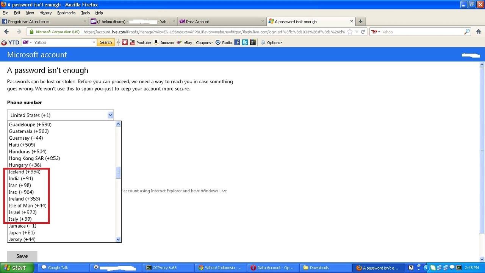Click the Windows start button
Viewport: 485px width, 273px height.
(x=17, y=268)
